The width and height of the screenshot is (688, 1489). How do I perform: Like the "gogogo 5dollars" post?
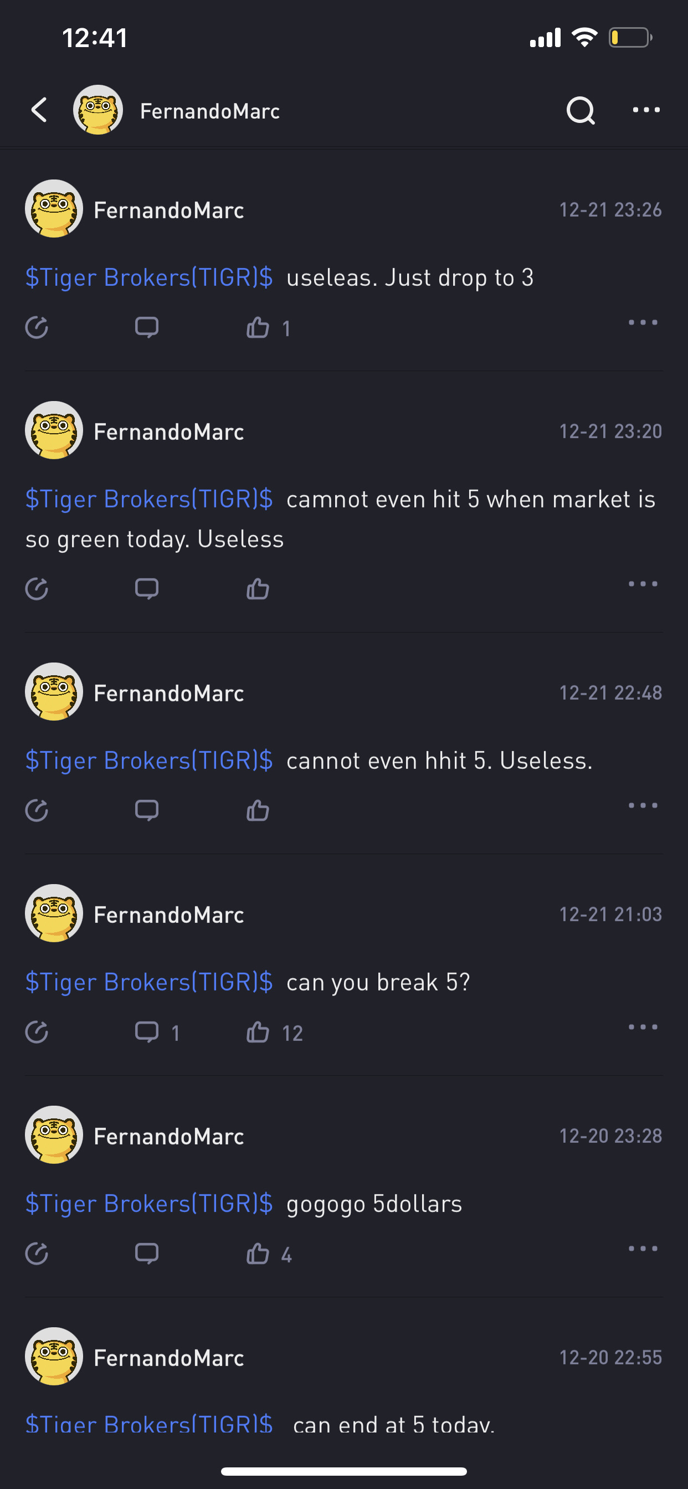click(258, 1254)
